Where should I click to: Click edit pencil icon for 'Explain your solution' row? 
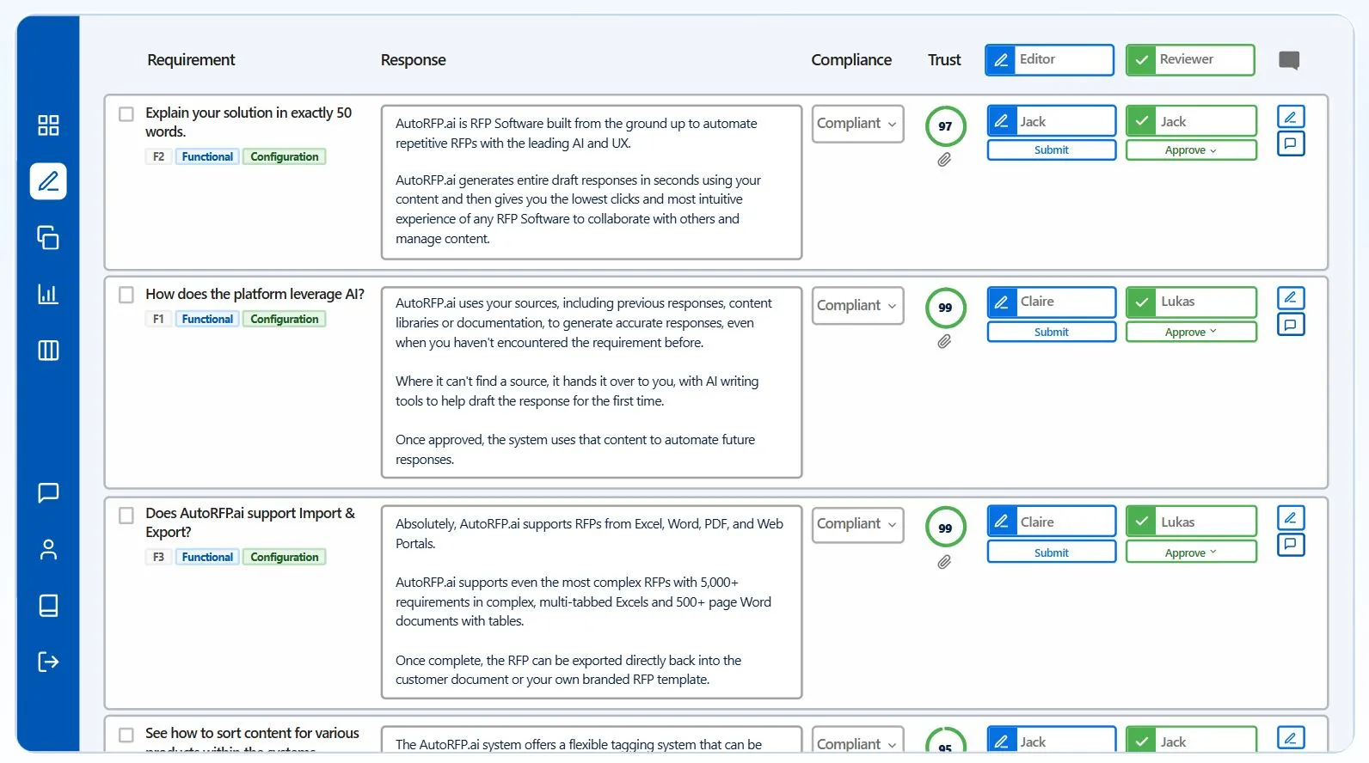pos(1291,117)
